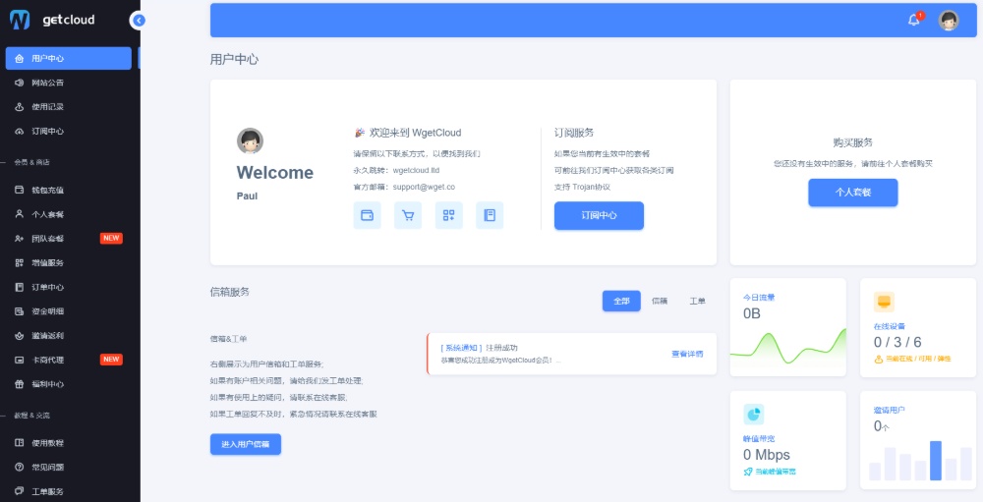Click the NEW badge beside 卡商代理
Viewport: 983px width, 502px height.
(x=111, y=360)
